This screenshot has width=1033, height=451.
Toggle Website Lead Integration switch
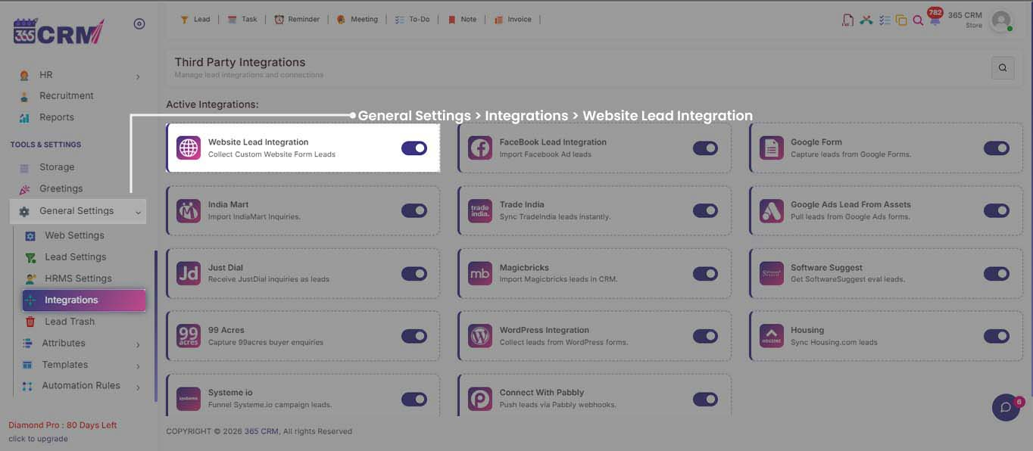coord(414,148)
